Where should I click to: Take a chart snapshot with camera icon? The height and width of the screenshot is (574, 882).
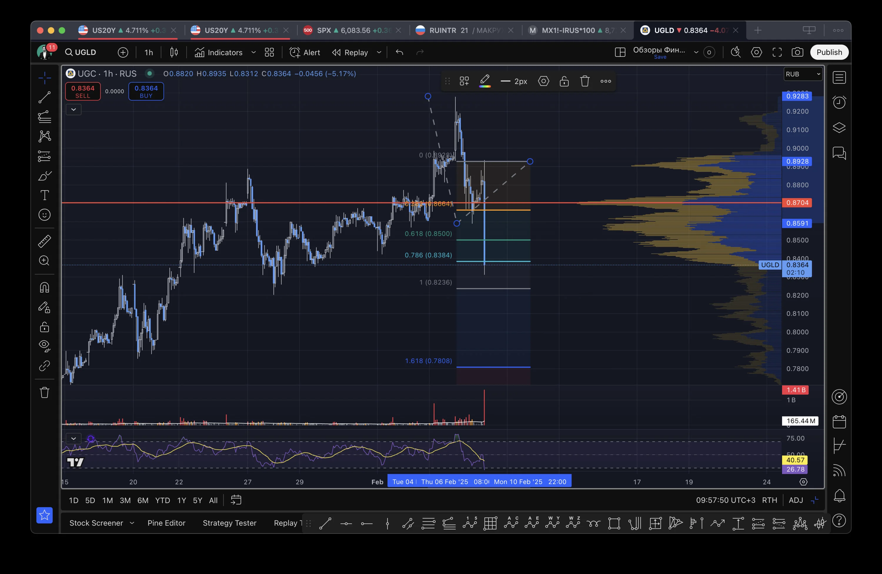798,52
